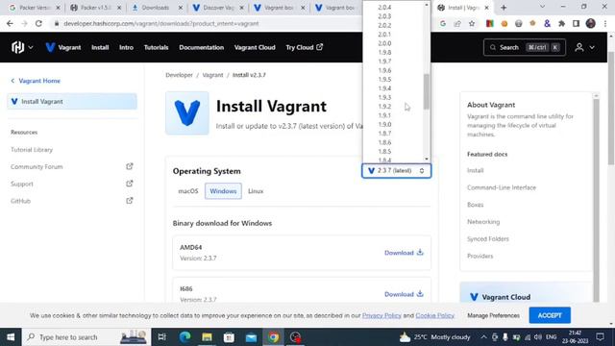Open the Cookie Policy link
The width and height of the screenshot is (615, 346).
tap(434, 315)
